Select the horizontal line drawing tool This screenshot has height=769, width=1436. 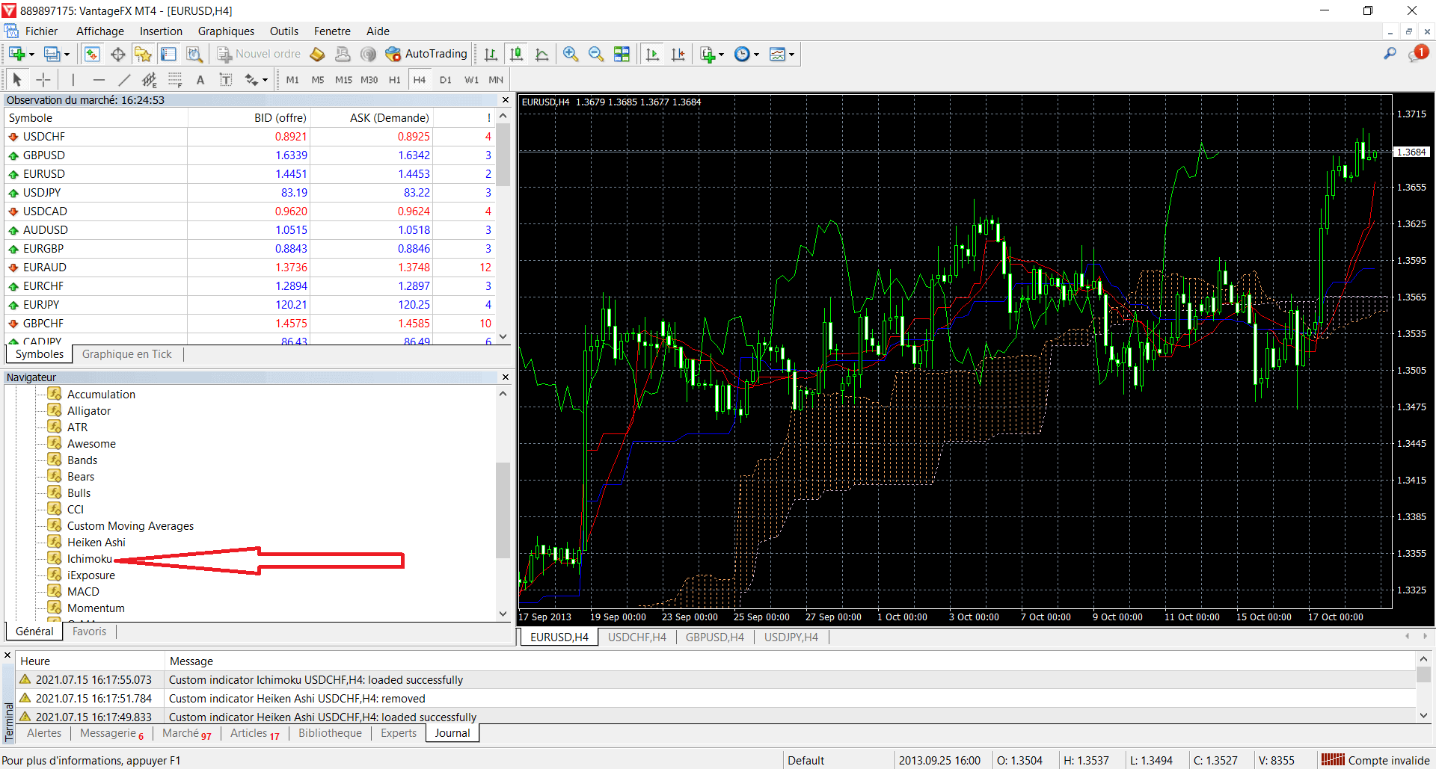[99, 80]
